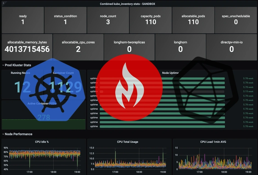Click the 5.15 week uptime value
This screenshot has width=258, height=175.
248,91
